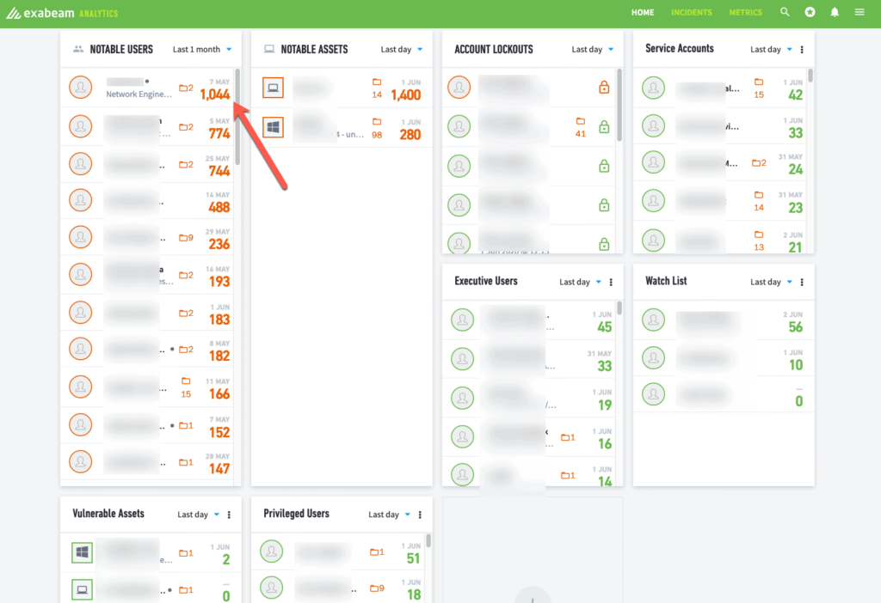Open Service Accounts three-dot options menu

[802, 50]
